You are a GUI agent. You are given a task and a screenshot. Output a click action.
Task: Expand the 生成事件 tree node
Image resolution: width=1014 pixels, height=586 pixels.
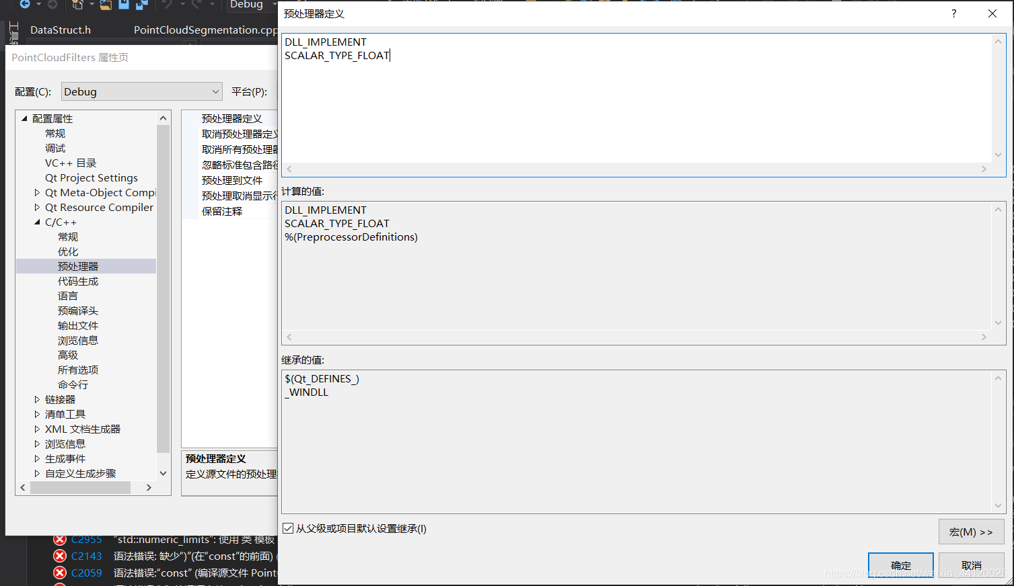[37, 458]
